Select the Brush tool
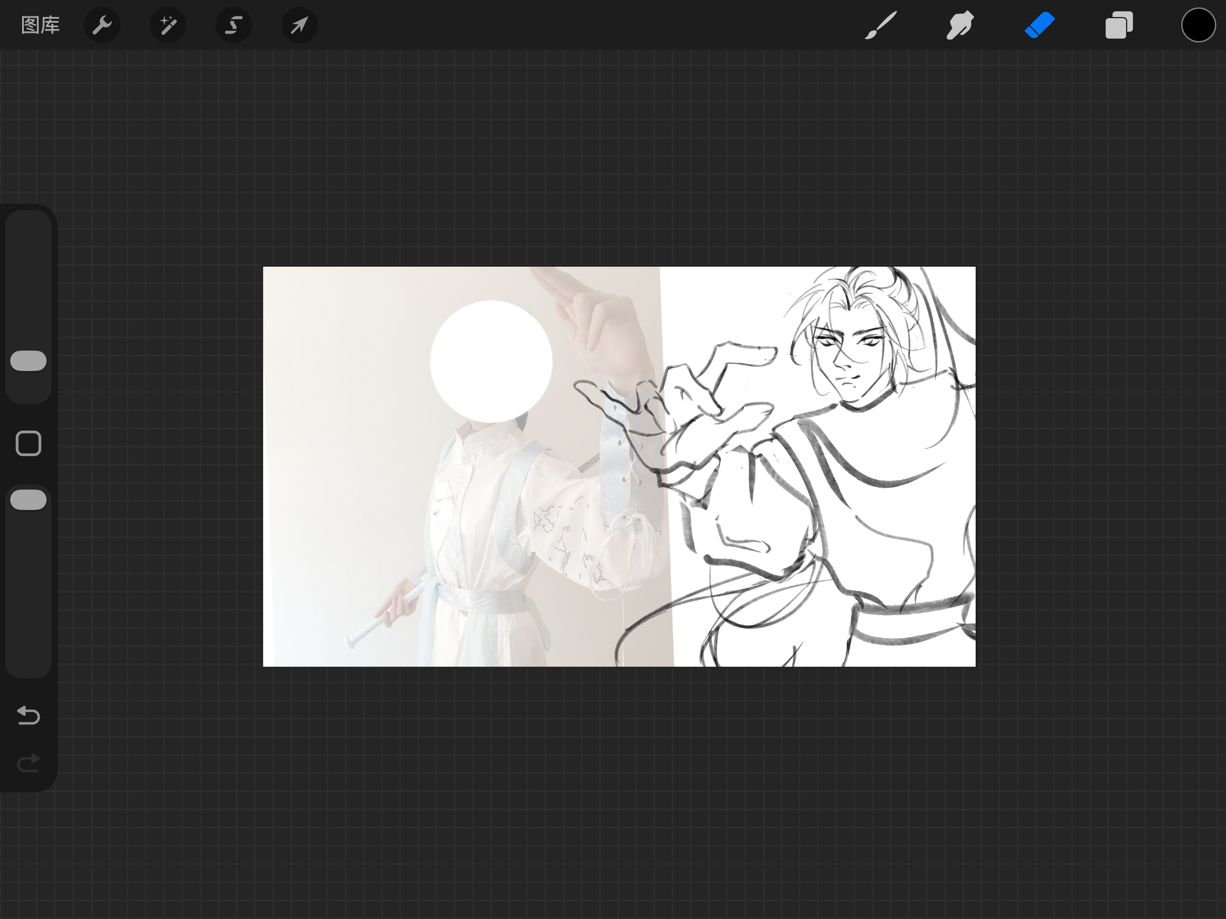Viewport: 1226px width, 919px height. 881,25
